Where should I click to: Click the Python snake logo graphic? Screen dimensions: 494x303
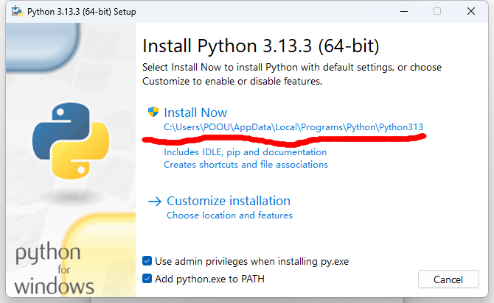[71, 140]
